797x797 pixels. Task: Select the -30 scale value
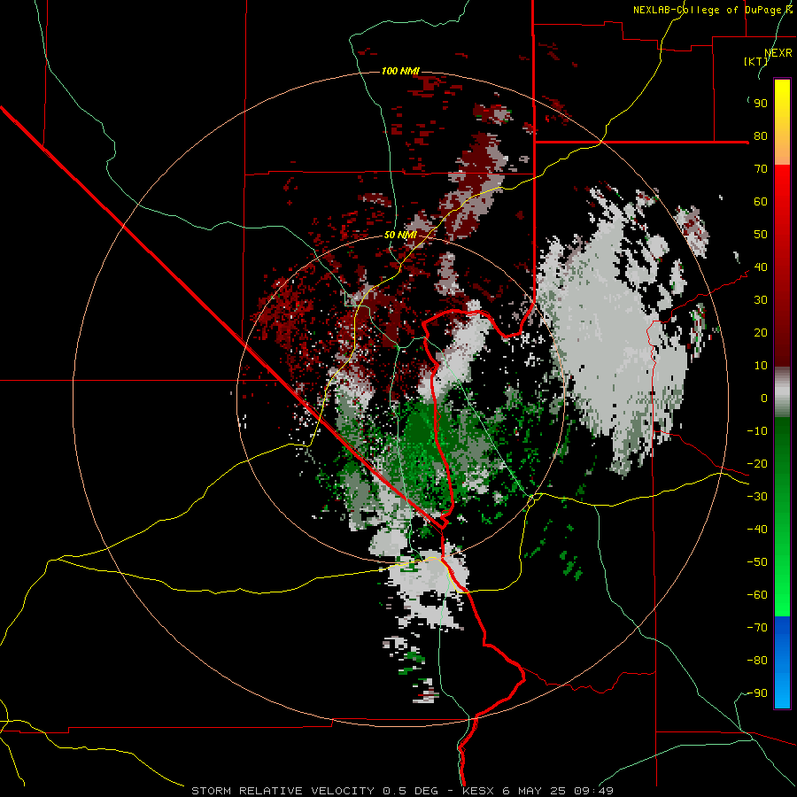[x=757, y=497]
